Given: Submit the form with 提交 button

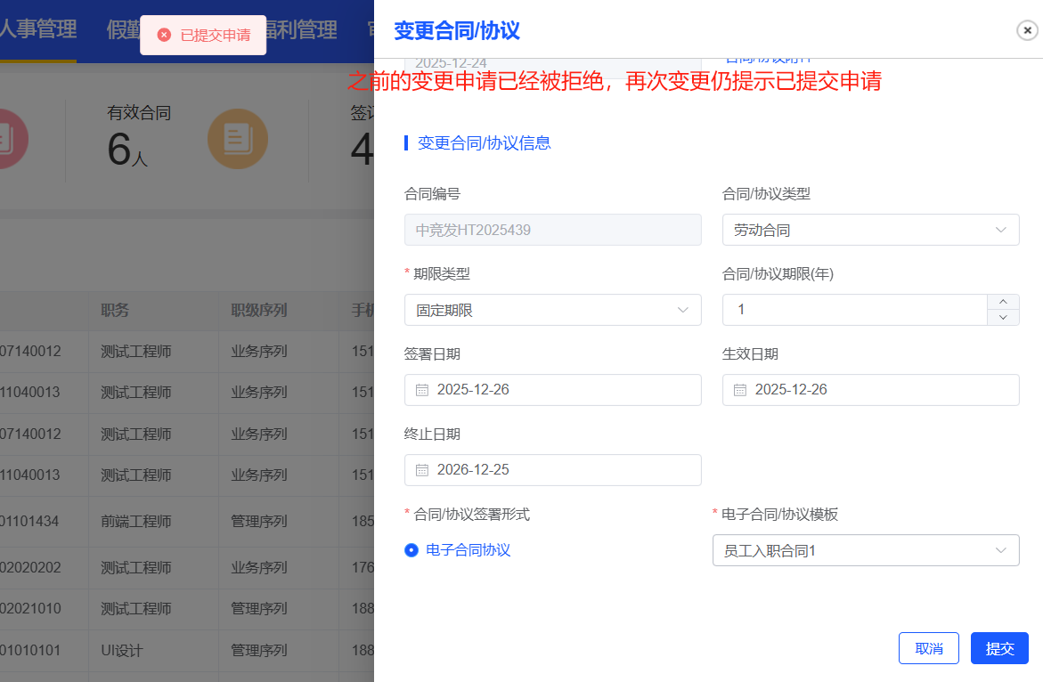Looking at the screenshot, I should pos(999,648).
